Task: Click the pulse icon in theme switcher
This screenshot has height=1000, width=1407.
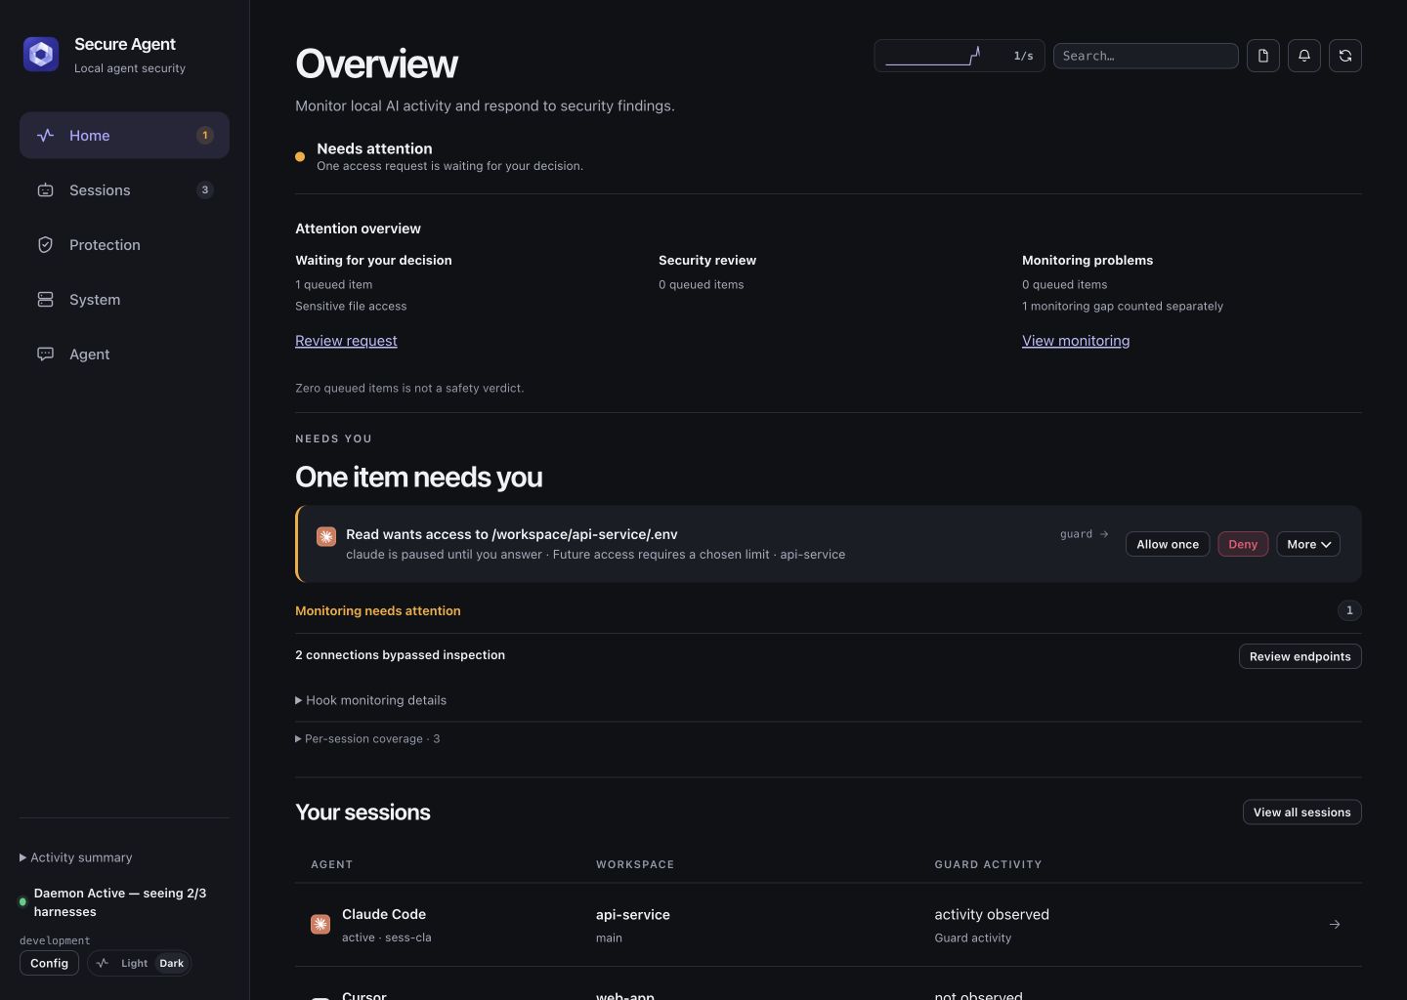Action: click(x=103, y=963)
